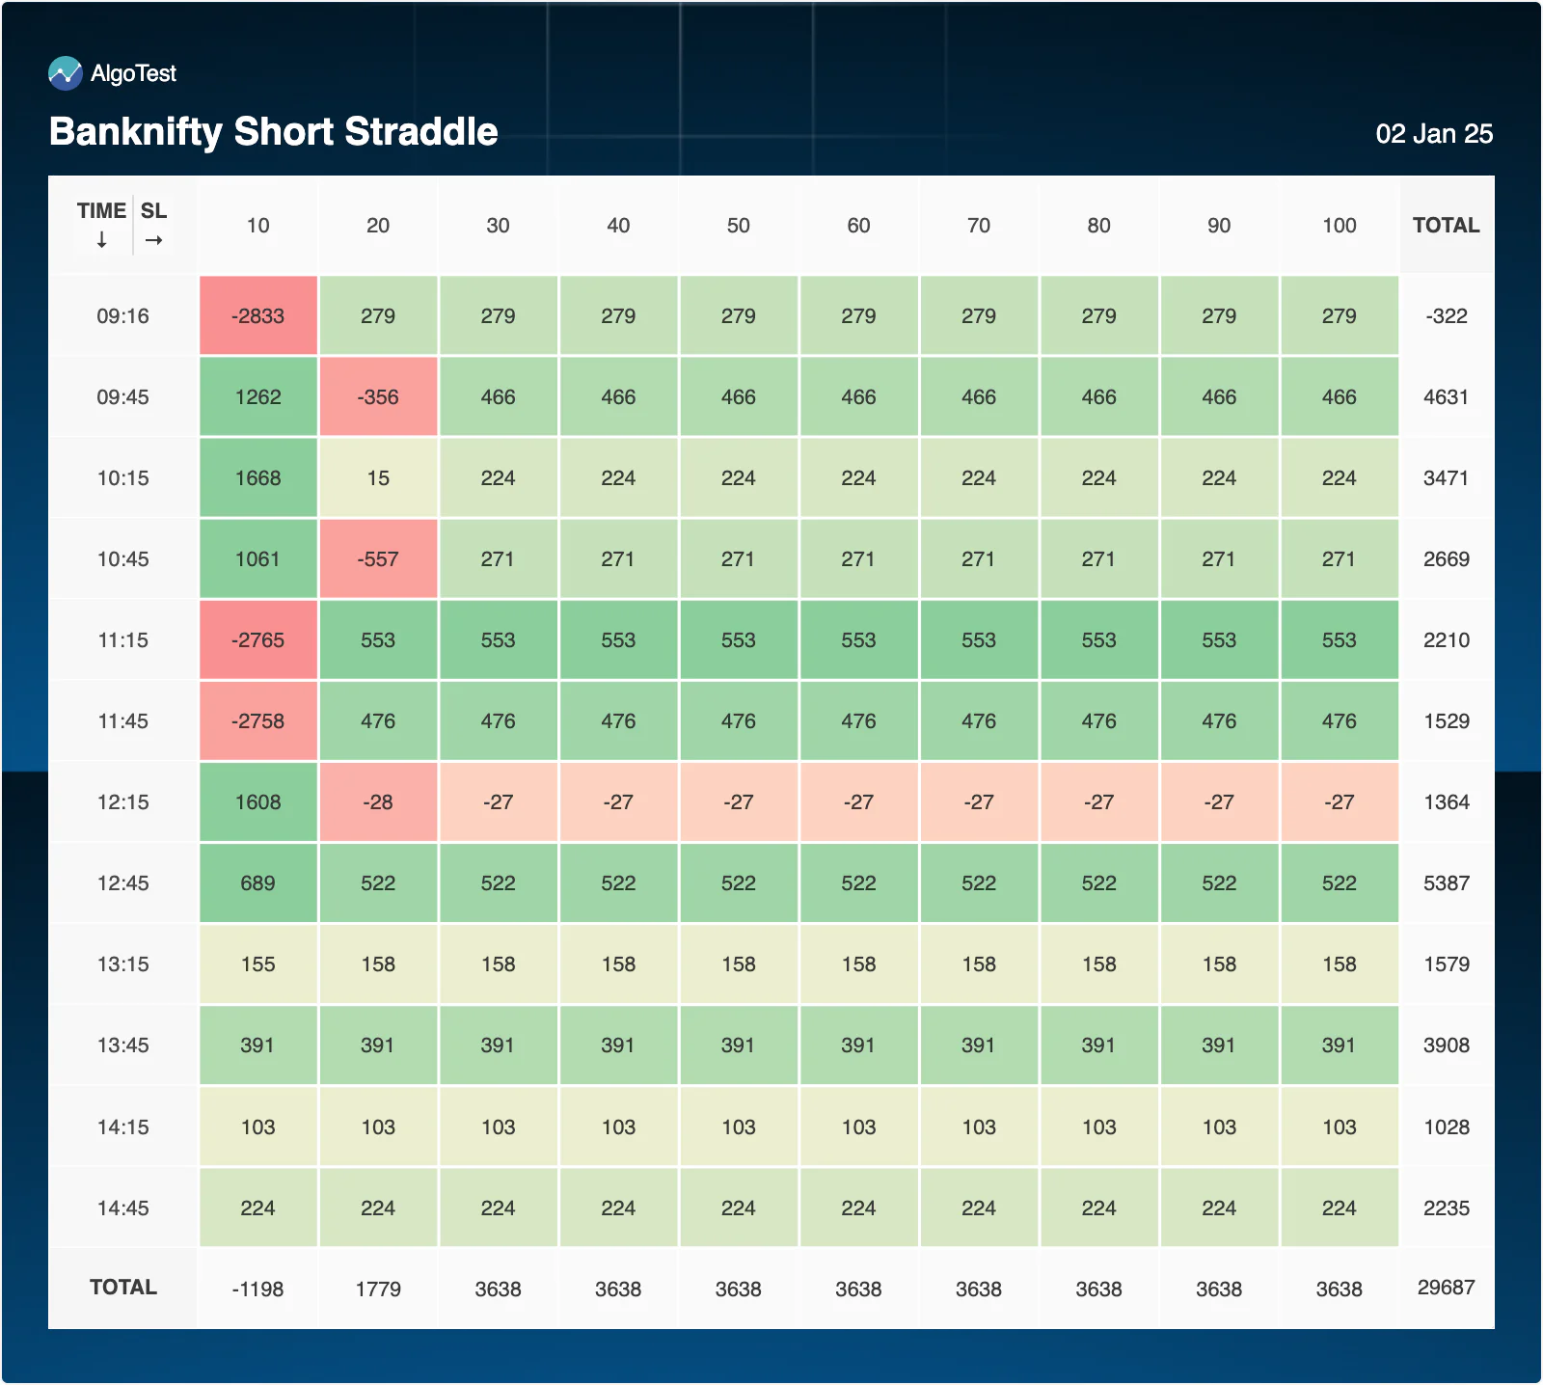This screenshot has width=1543, height=1385.
Task: Click the 14:45 time row label
Action: pyautogui.click(x=122, y=1208)
